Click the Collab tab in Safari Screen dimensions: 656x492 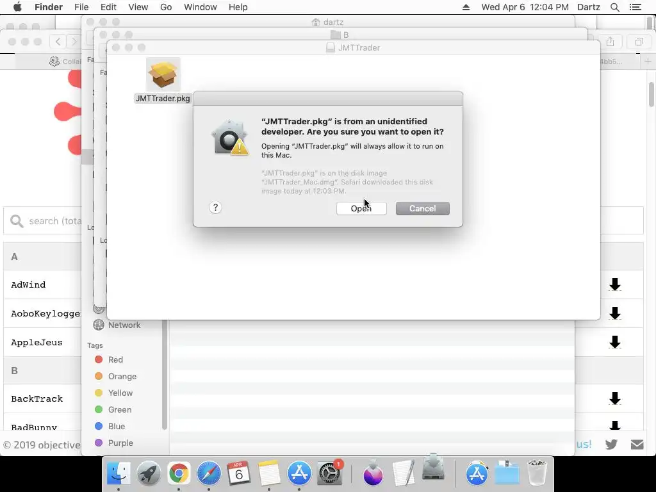[x=65, y=61]
